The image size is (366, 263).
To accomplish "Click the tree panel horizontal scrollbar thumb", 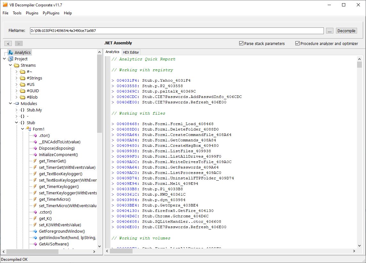I will click(x=32, y=252).
